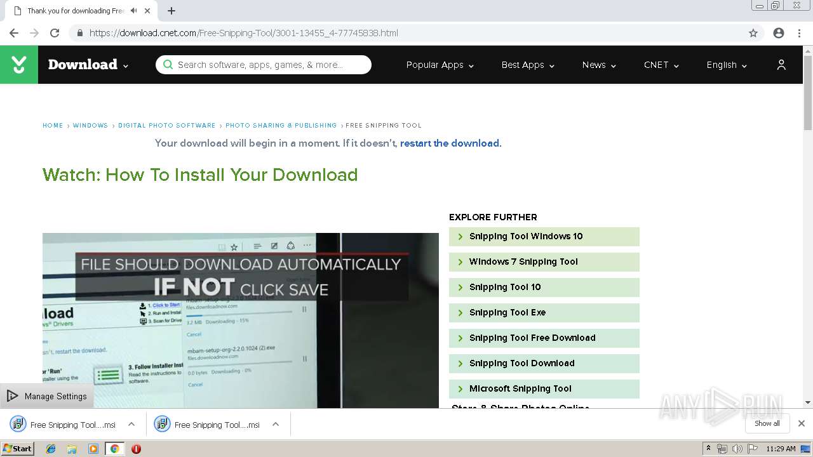This screenshot has width=813, height=457.
Task: Click the HOME breadcrumb link
Action: coord(53,126)
